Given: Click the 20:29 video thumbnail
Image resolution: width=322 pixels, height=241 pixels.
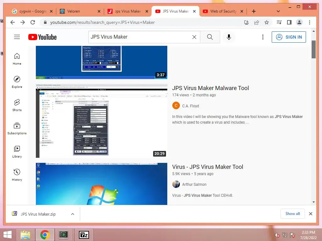Looking at the screenshot, I should coord(102,121).
